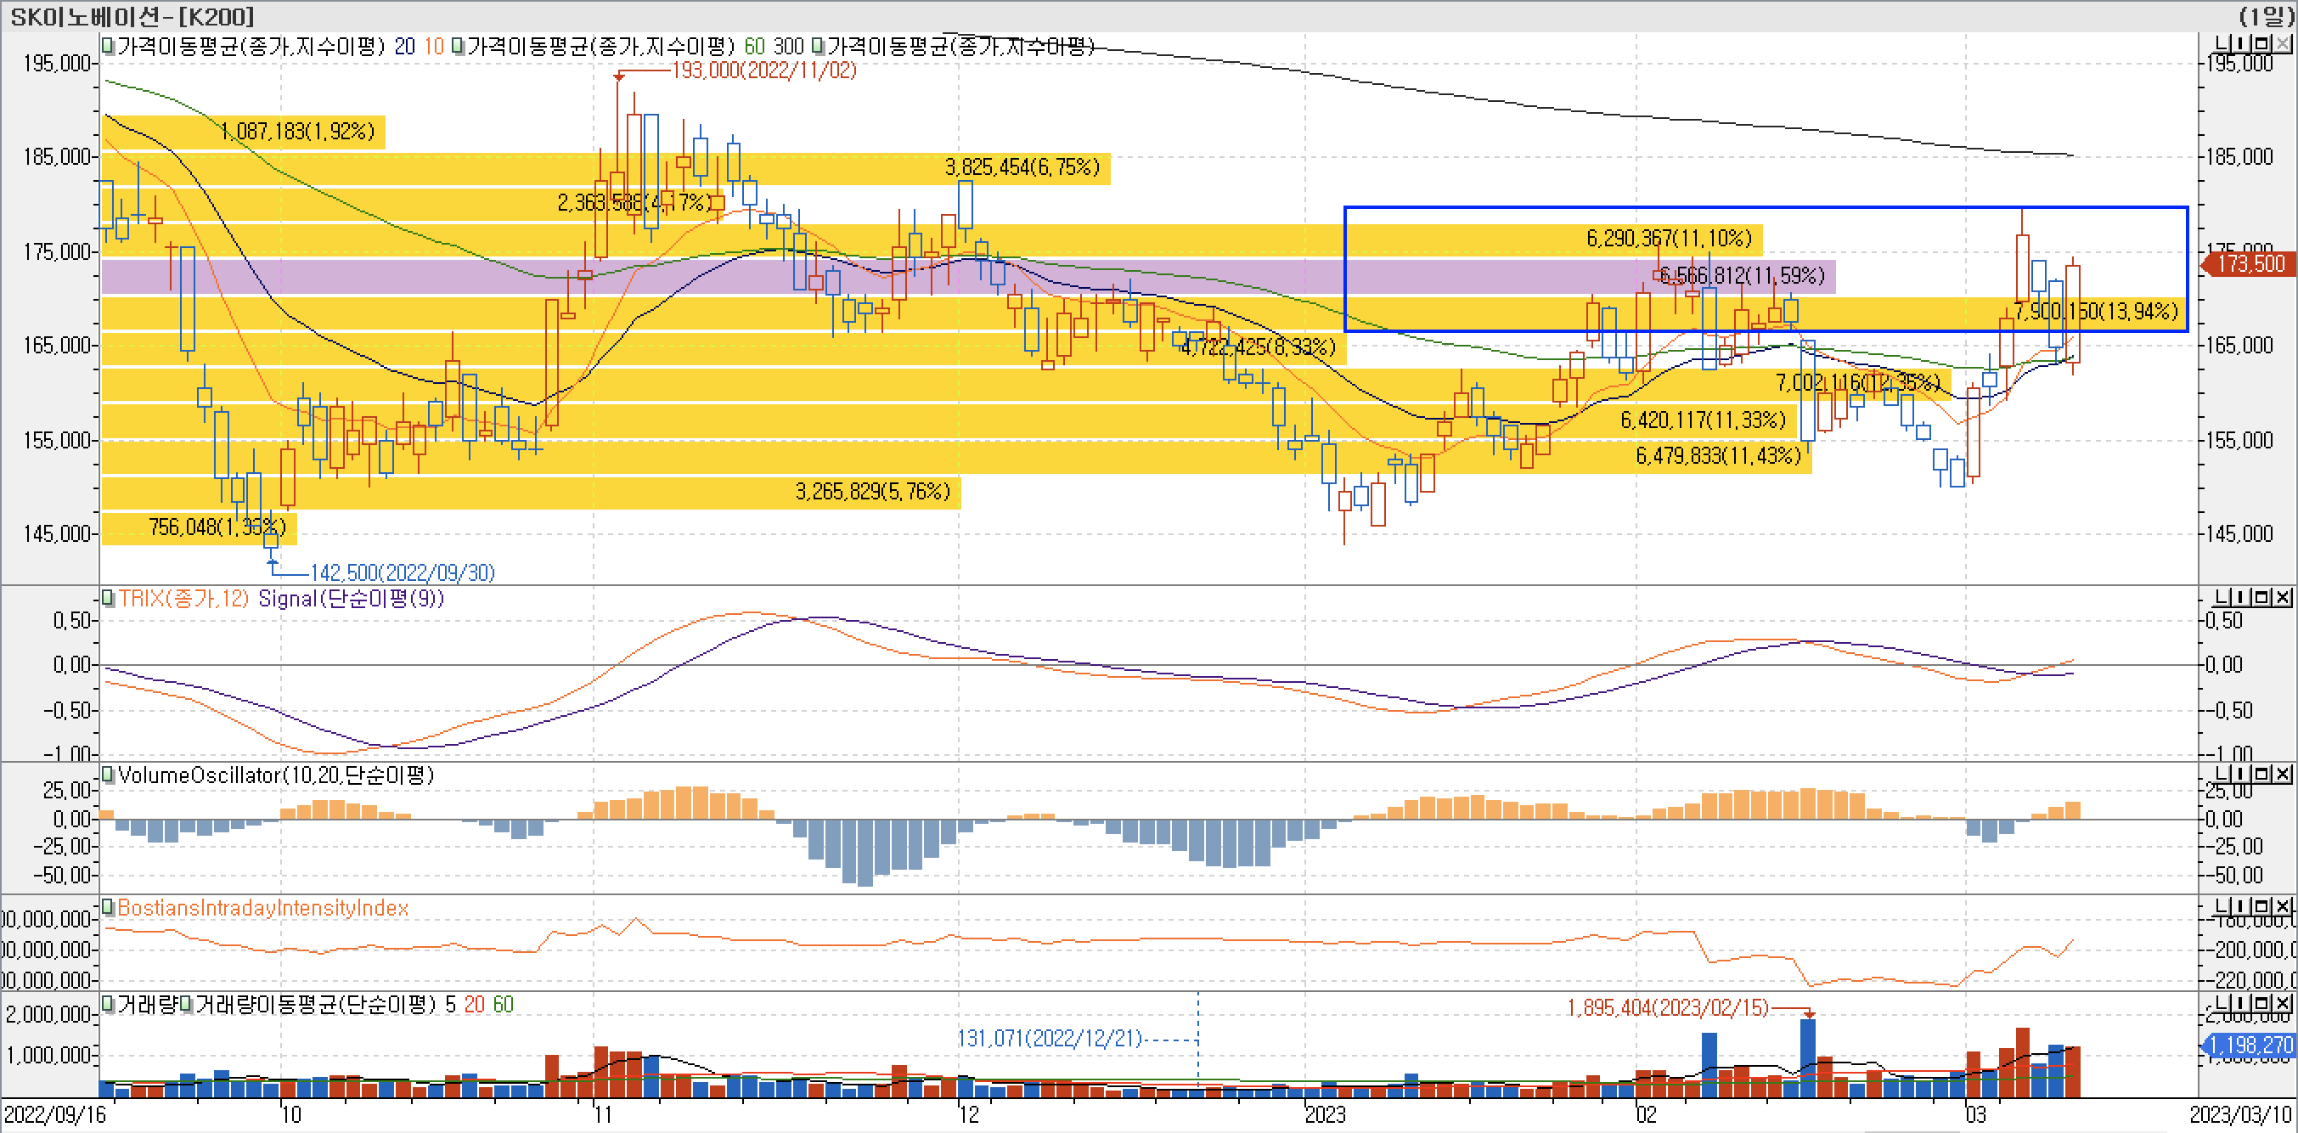Image resolution: width=2298 pixels, height=1133 pixels.
Task: Maximize the TRIX indicator panel
Action: pos(2261,597)
